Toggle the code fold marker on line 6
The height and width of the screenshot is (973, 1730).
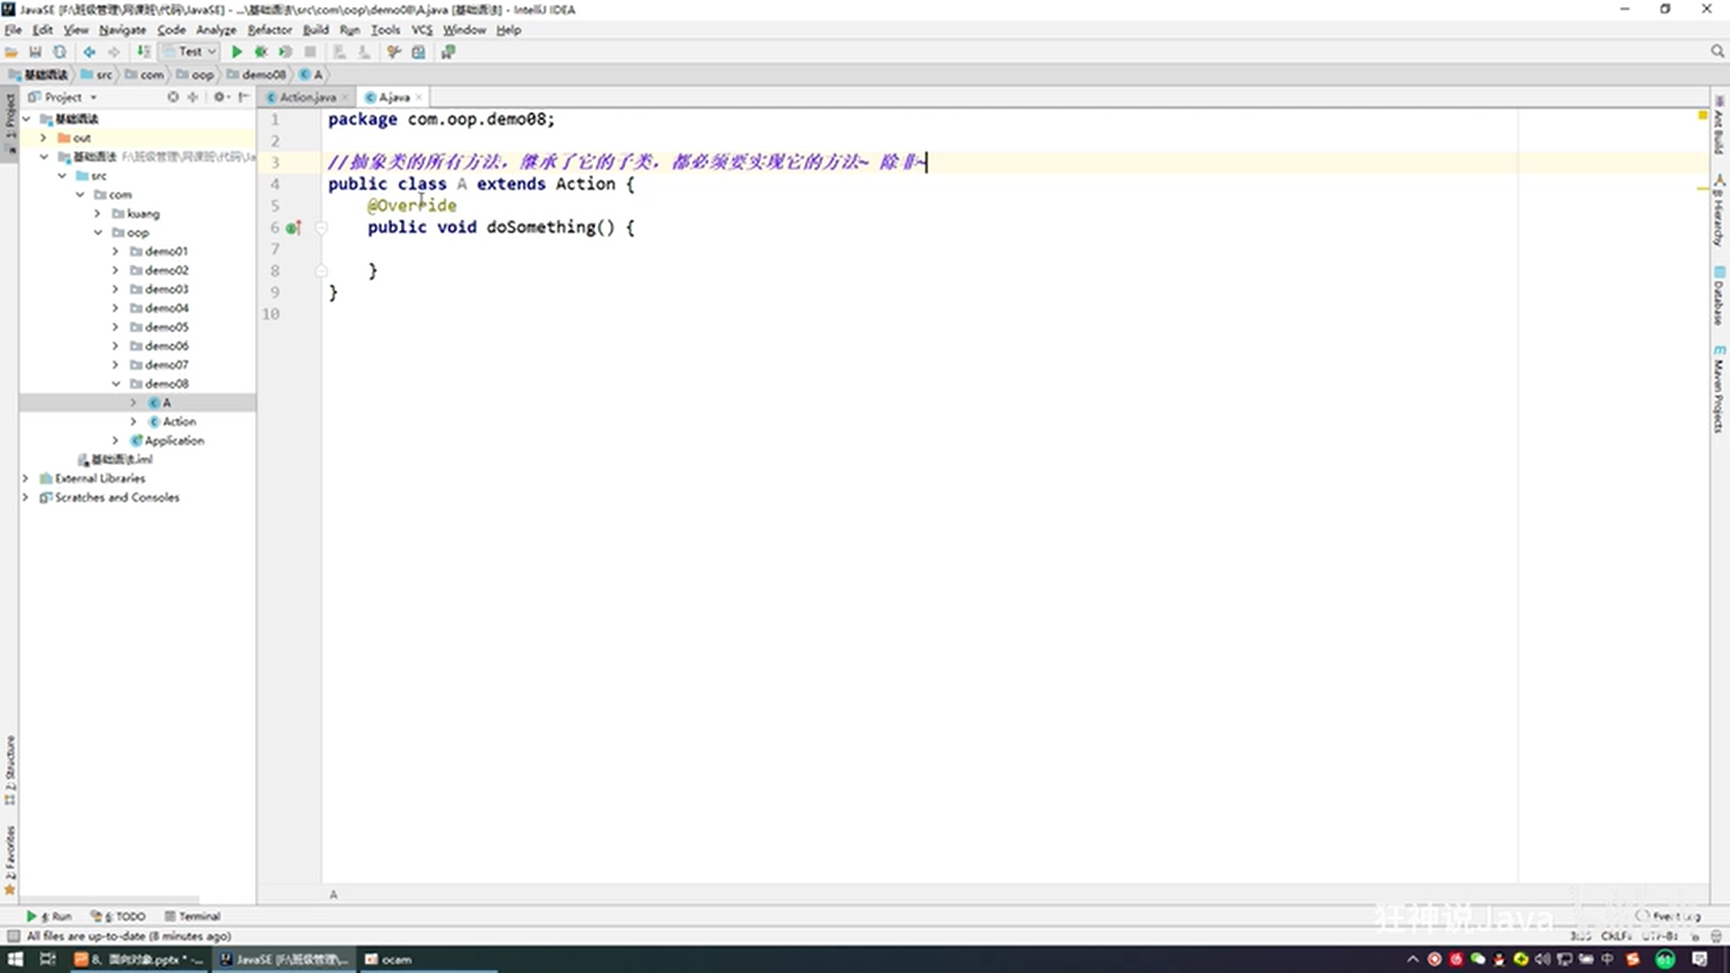[321, 228]
